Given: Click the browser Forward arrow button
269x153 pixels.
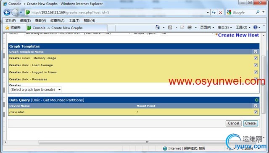Looking at the screenshot, I should click(15, 12).
